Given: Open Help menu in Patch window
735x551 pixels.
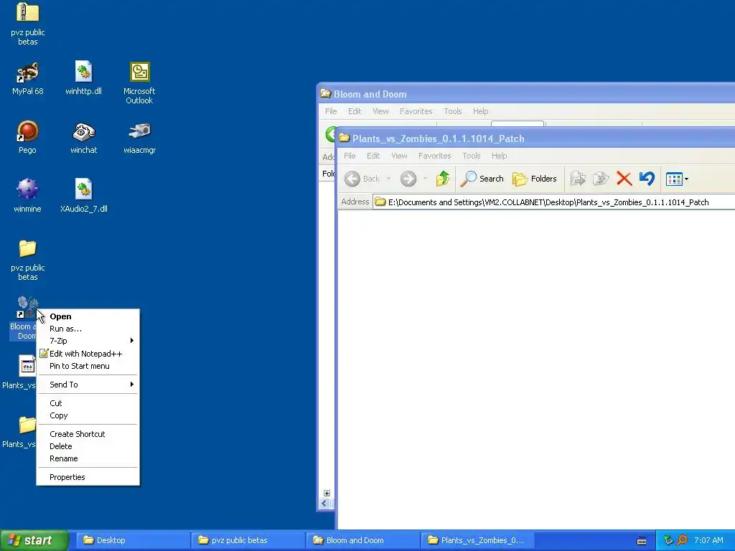Looking at the screenshot, I should (x=500, y=156).
